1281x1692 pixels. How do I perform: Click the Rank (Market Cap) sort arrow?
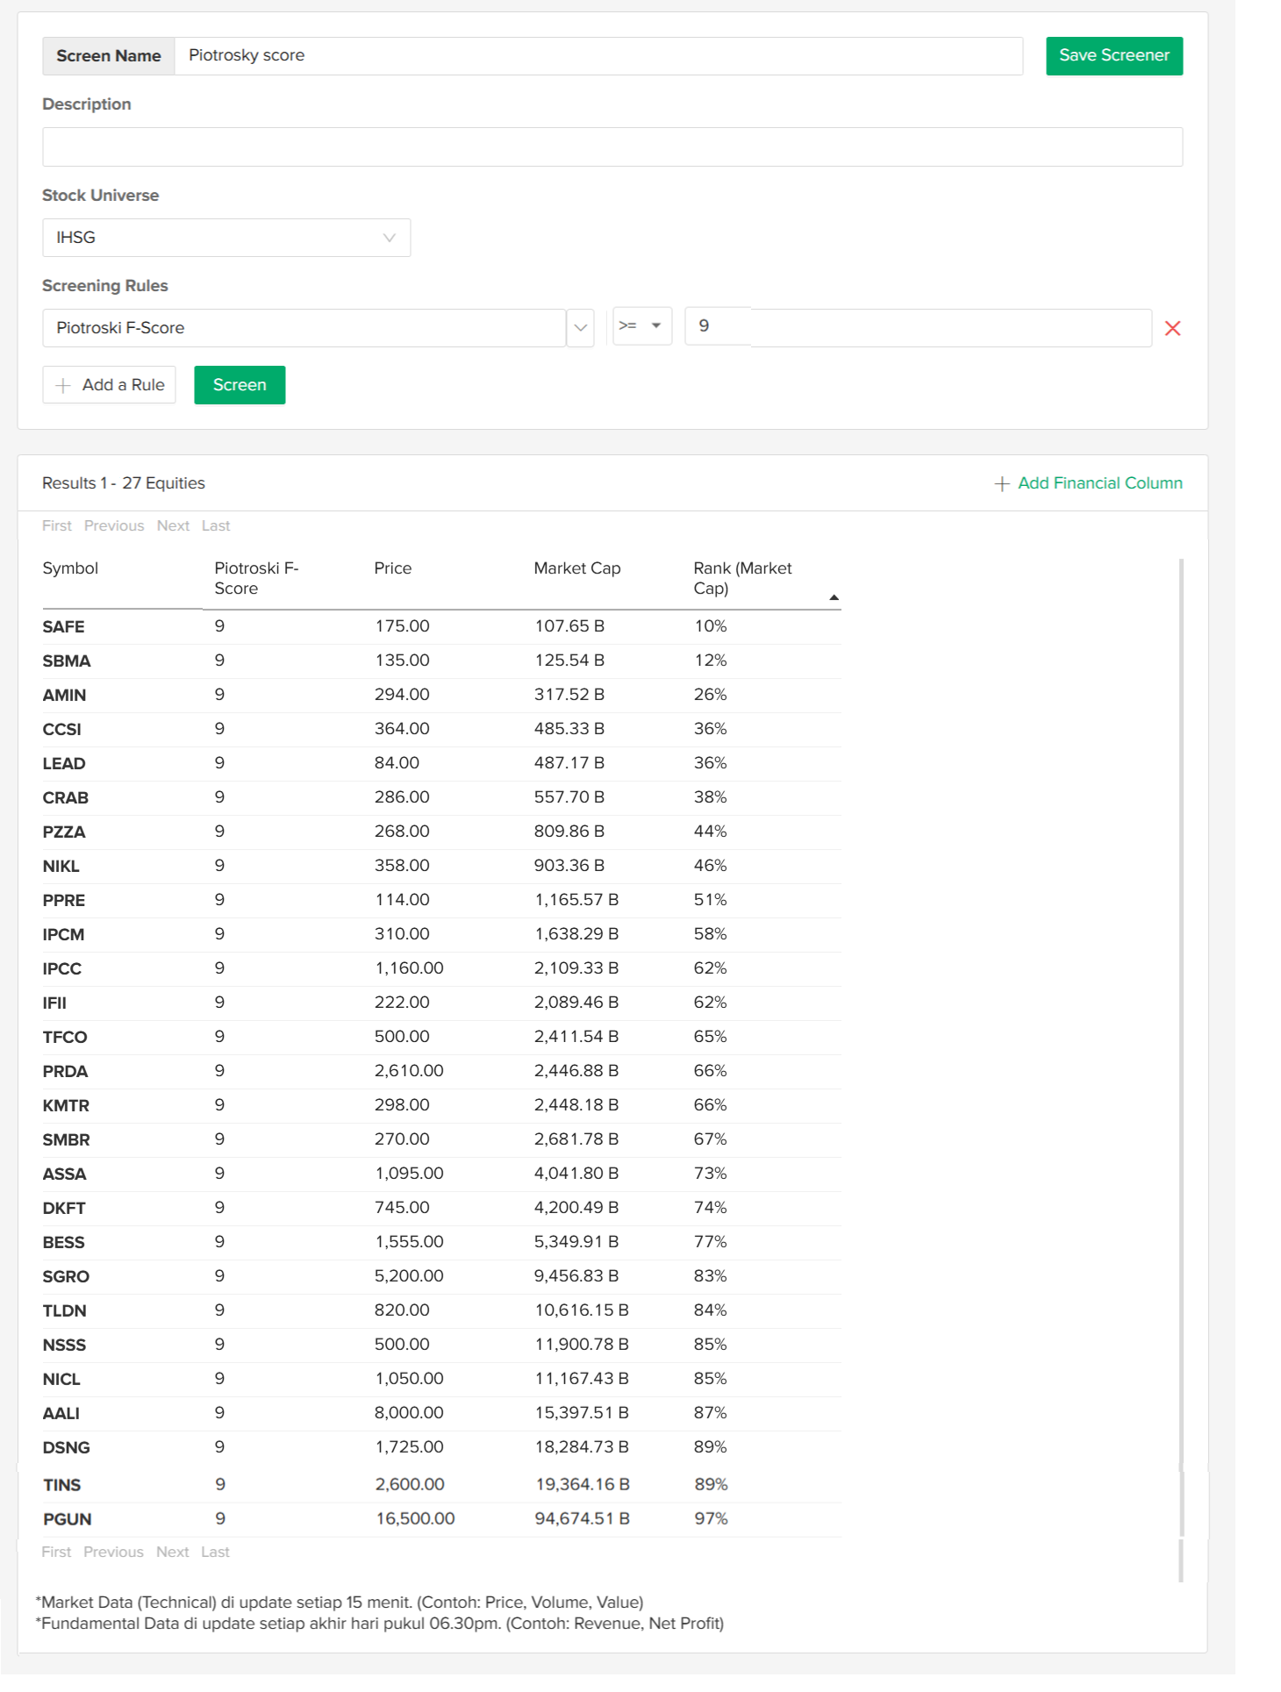pos(834,597)
